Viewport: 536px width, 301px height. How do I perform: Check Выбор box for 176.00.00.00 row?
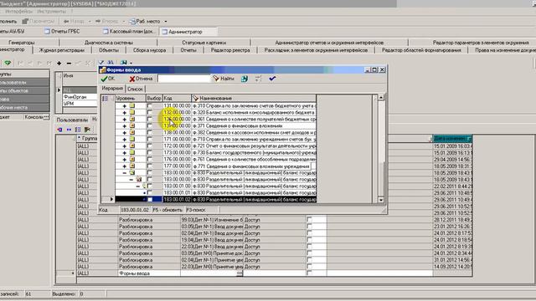coord(150,160)
